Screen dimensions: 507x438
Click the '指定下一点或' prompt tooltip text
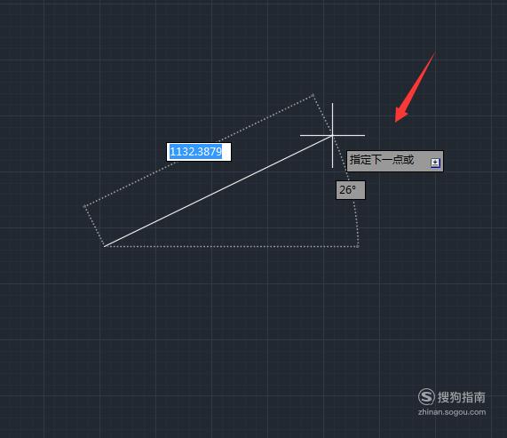tap(382, 160)
